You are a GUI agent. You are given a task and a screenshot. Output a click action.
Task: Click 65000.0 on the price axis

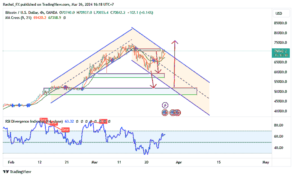[280, 62]
